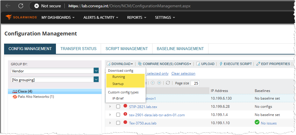
Task: Click Clear selection link
Action: click(x=183, y=74)
